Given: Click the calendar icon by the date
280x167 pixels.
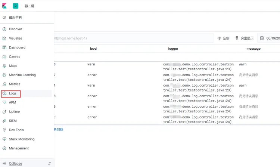Looking at the screenshot, I should [262, 38].
